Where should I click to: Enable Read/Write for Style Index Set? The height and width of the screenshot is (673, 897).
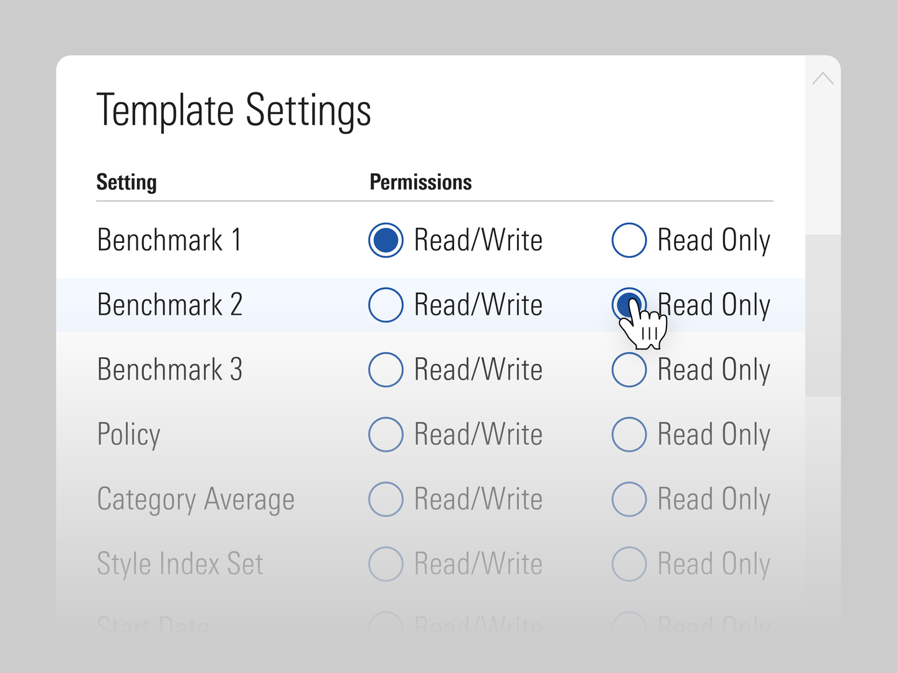point(386,564)
